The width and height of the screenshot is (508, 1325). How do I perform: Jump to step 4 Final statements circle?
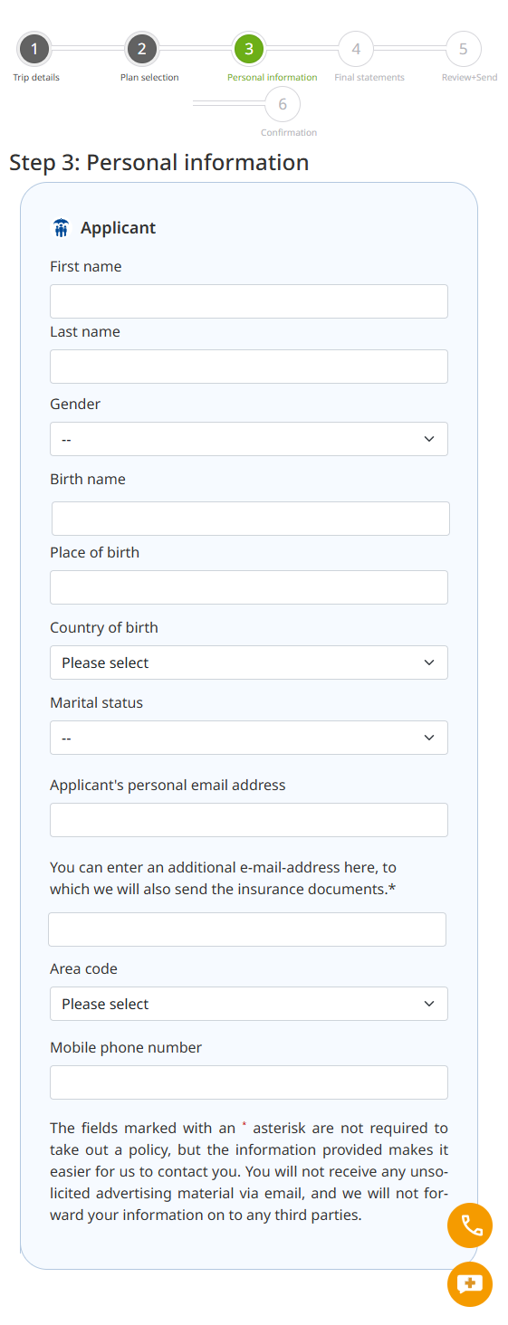356,49
